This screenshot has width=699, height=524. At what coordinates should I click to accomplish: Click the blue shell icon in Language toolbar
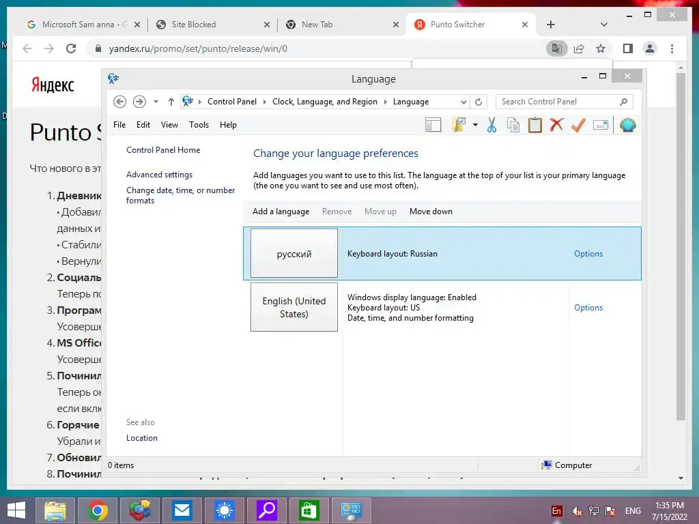pos(628,126)
